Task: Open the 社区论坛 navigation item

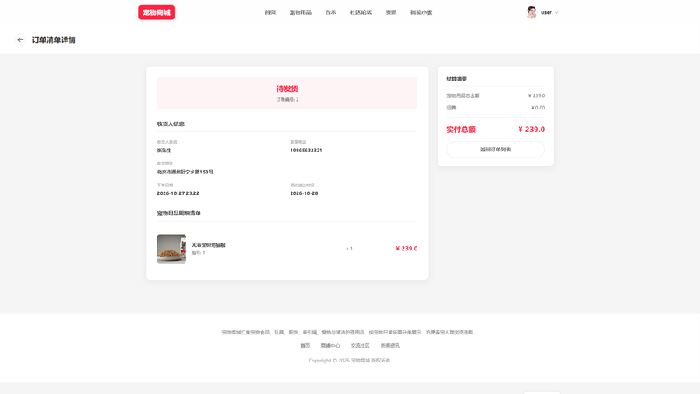Action: tap(360, 12)
